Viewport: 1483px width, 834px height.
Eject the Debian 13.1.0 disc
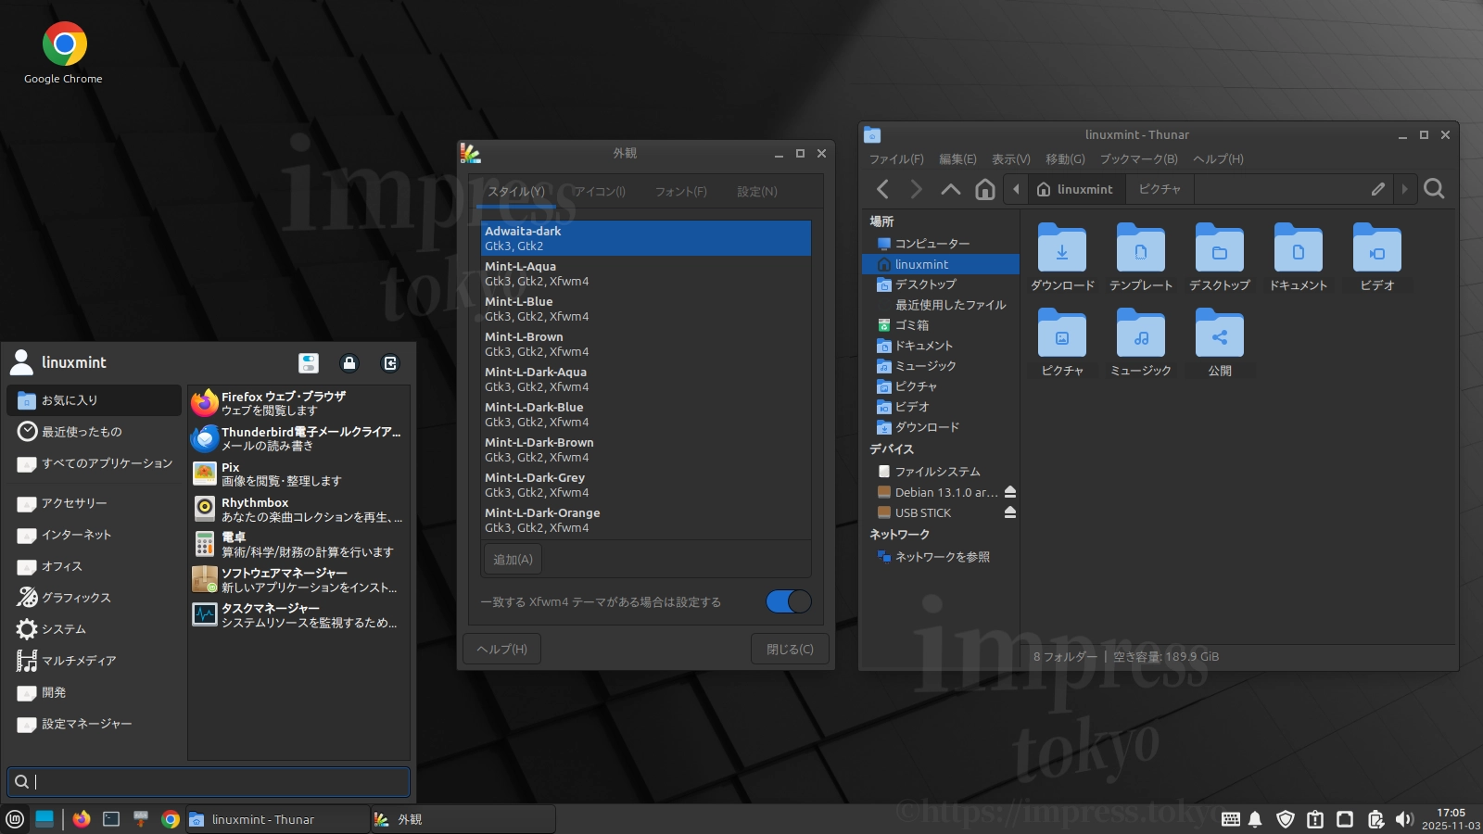[1010, 492]
